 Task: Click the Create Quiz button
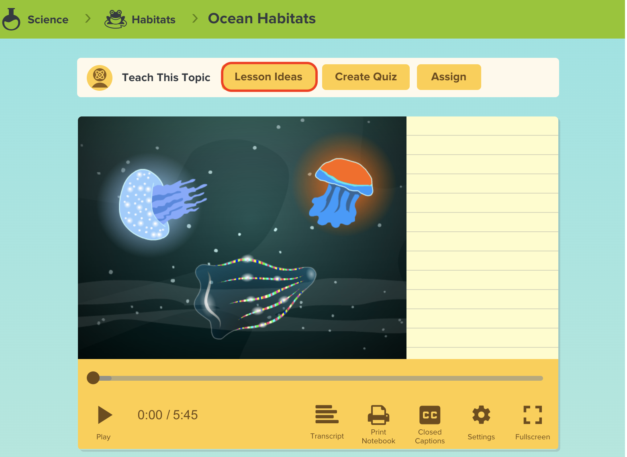coord(365,77)
